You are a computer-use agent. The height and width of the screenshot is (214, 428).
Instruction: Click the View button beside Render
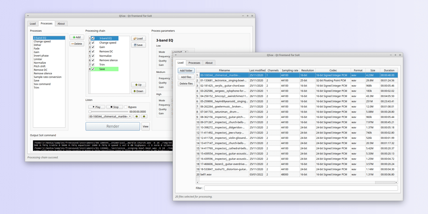pos(145,127)
